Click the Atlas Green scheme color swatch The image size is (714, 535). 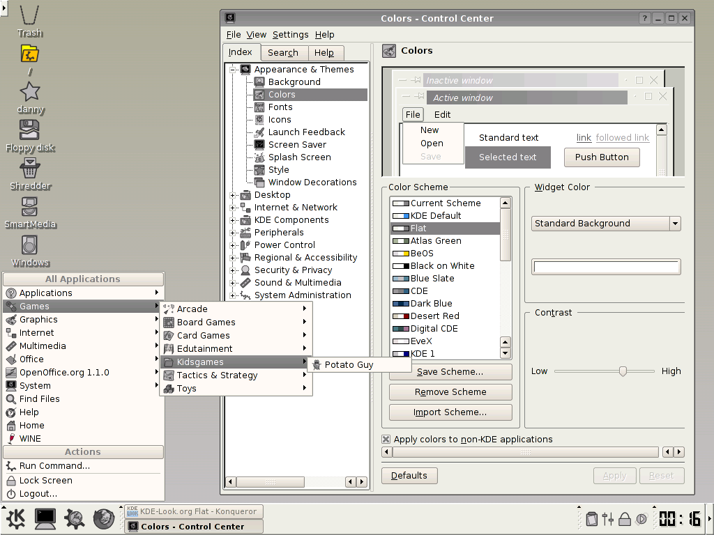[401, 241]
